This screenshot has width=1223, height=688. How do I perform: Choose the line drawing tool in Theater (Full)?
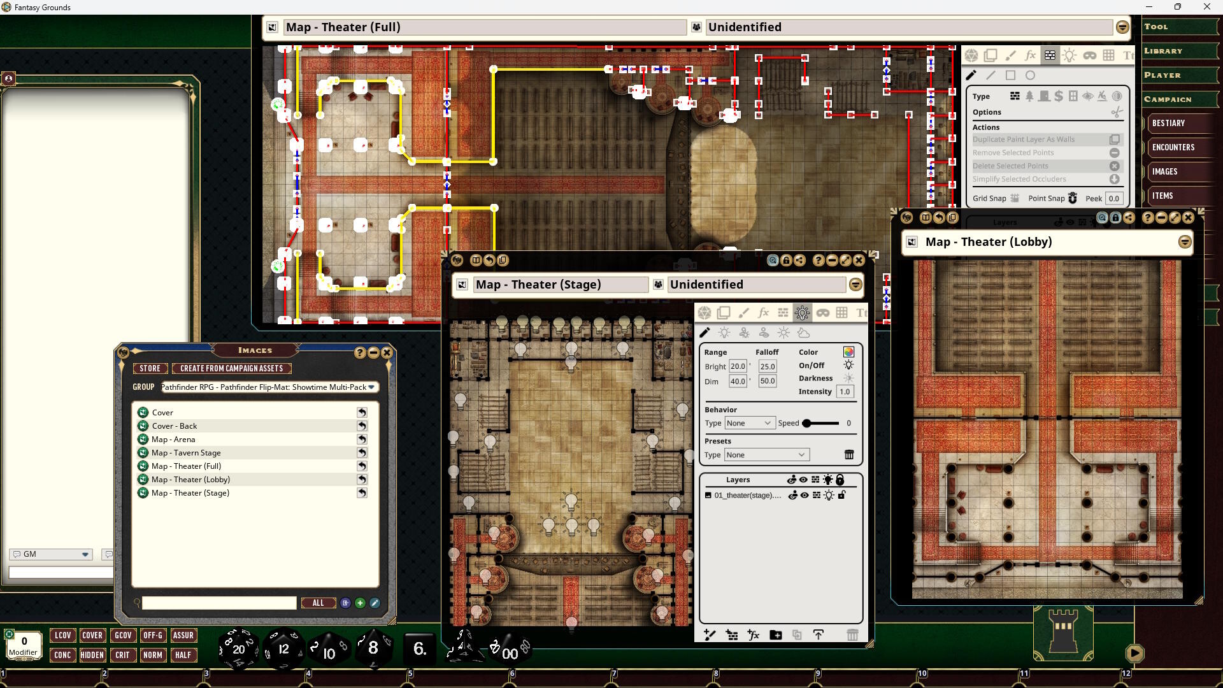click(991, 75)
